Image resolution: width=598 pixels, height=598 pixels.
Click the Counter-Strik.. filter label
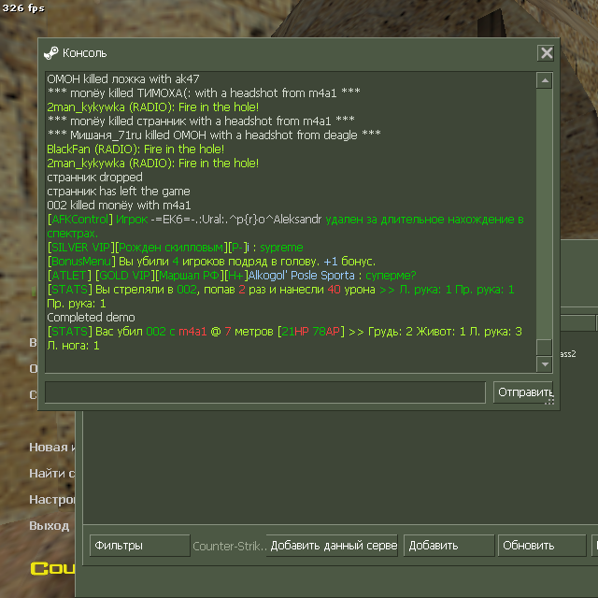click(229, 546)
